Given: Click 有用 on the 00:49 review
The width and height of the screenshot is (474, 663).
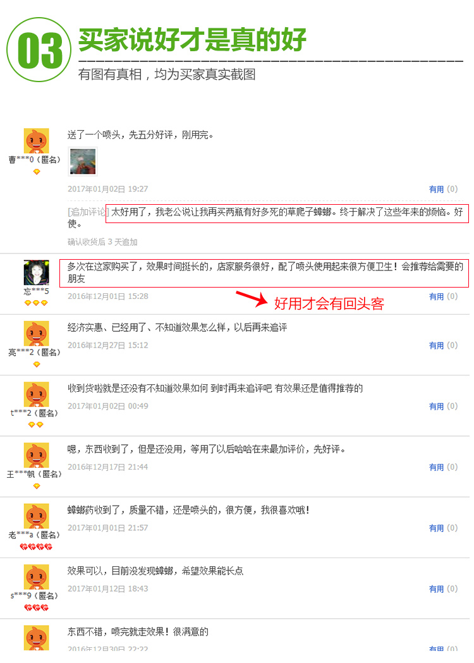Looking at the screenshot, I should coord(436,406).
